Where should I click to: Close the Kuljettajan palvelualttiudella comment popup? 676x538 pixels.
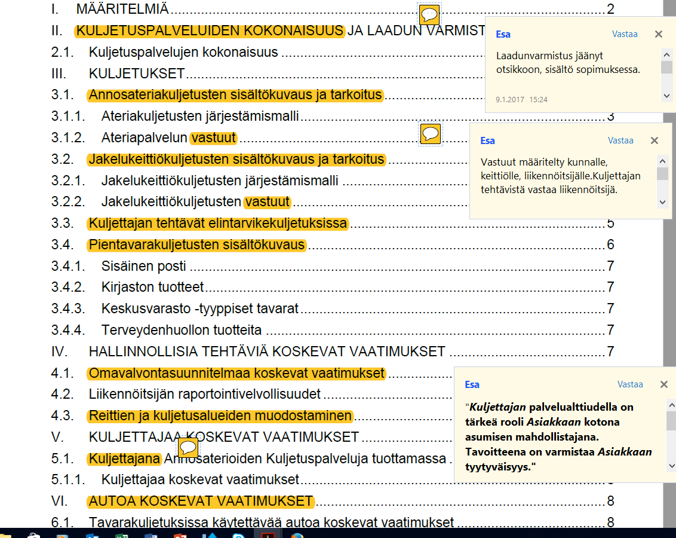point(664,384)
